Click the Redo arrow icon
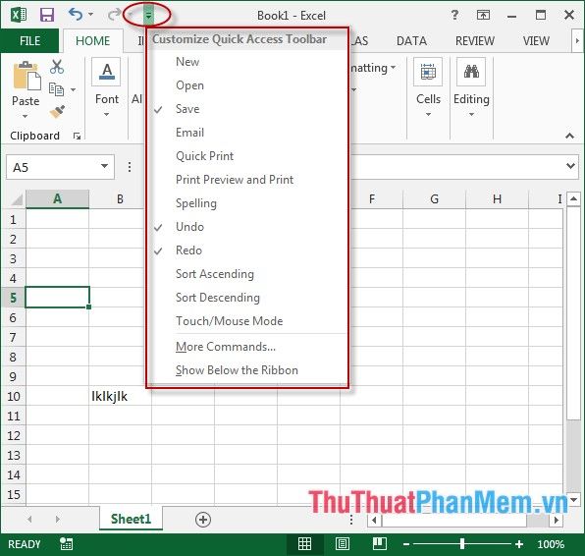585x556 pixels. point(114,15)
